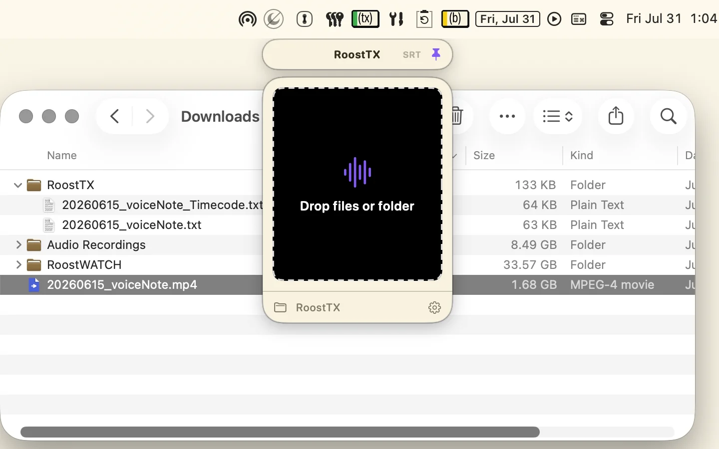Click the green (tx) RoostTX menu bar icon

point(365,19)
